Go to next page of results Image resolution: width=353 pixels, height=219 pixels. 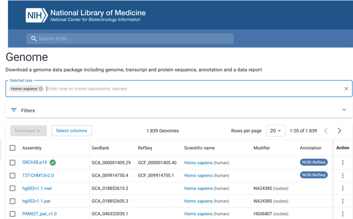[x=340, y=131]
